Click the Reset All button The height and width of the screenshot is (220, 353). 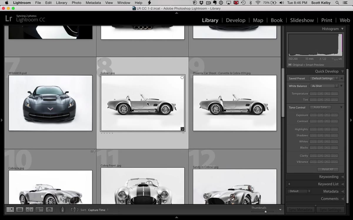328,169
